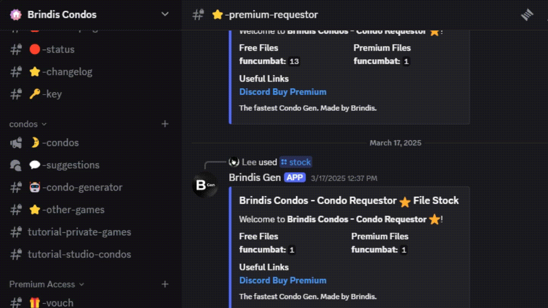The height and width of the screenshot is (308, 548).
Task: Click the megaphone icon of condos channel
Action: pyautogui.click(x=16, y=142)
